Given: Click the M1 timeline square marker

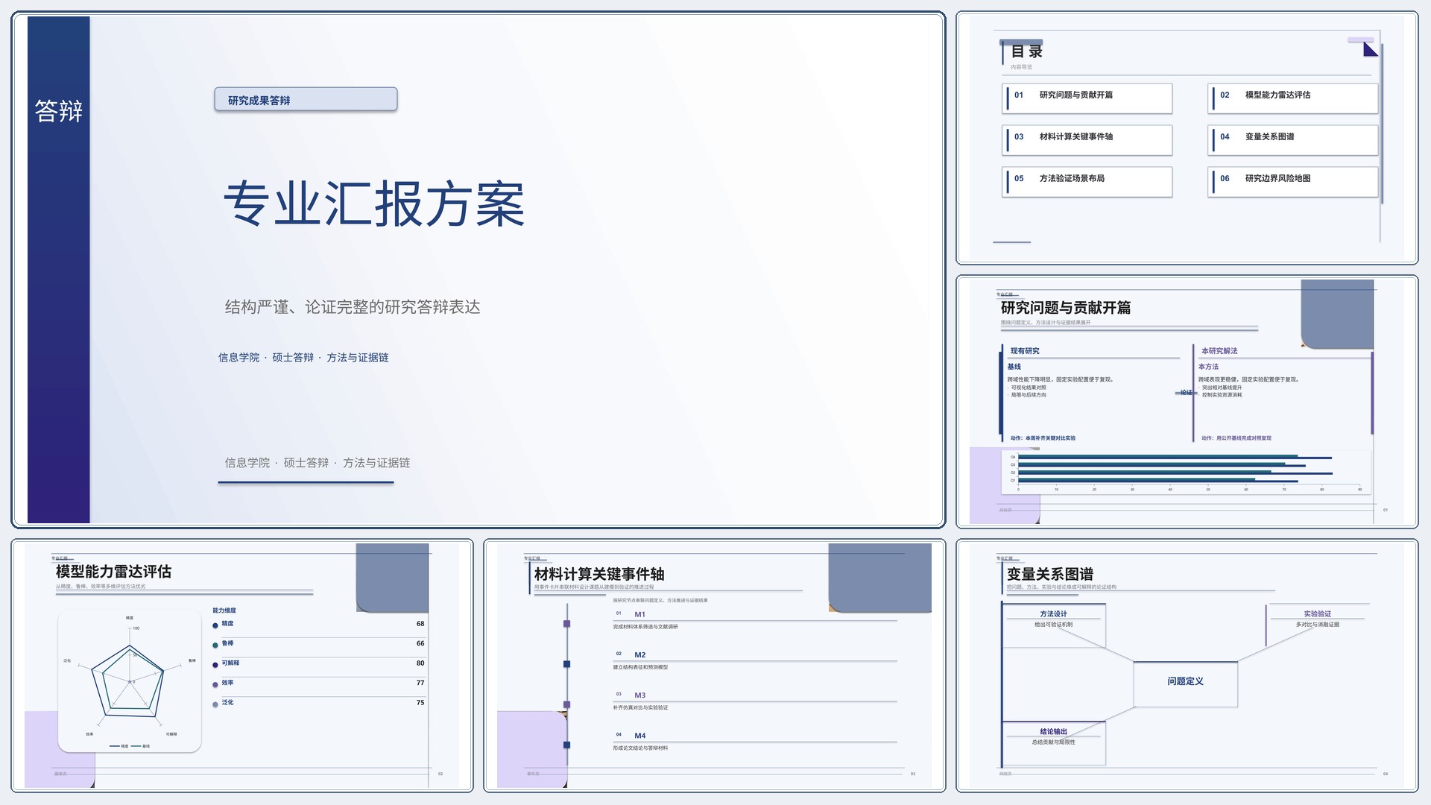Looking at the screenshot, I should 567,624.
